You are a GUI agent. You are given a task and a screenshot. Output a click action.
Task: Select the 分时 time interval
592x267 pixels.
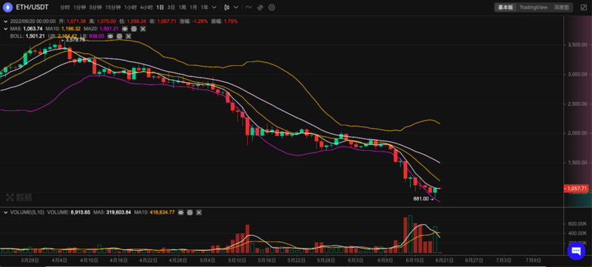64,7
